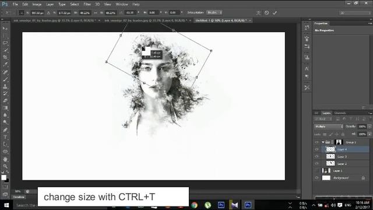This screenshot has width=373, height=210.
Task: Select the Gradient tool
Action: pos(5,108)
